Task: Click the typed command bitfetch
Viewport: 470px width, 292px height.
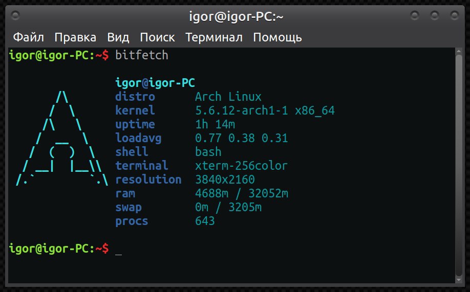Action: coord(142,55)
